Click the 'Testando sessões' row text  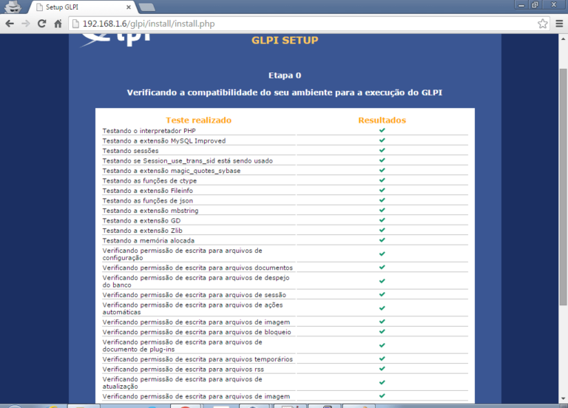coord(130,151)
